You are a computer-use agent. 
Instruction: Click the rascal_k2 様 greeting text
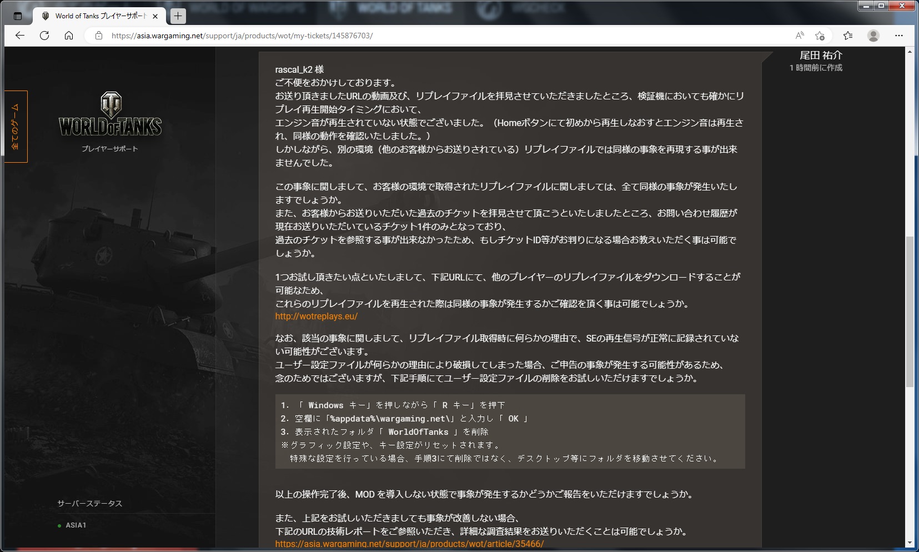[299, 69]
